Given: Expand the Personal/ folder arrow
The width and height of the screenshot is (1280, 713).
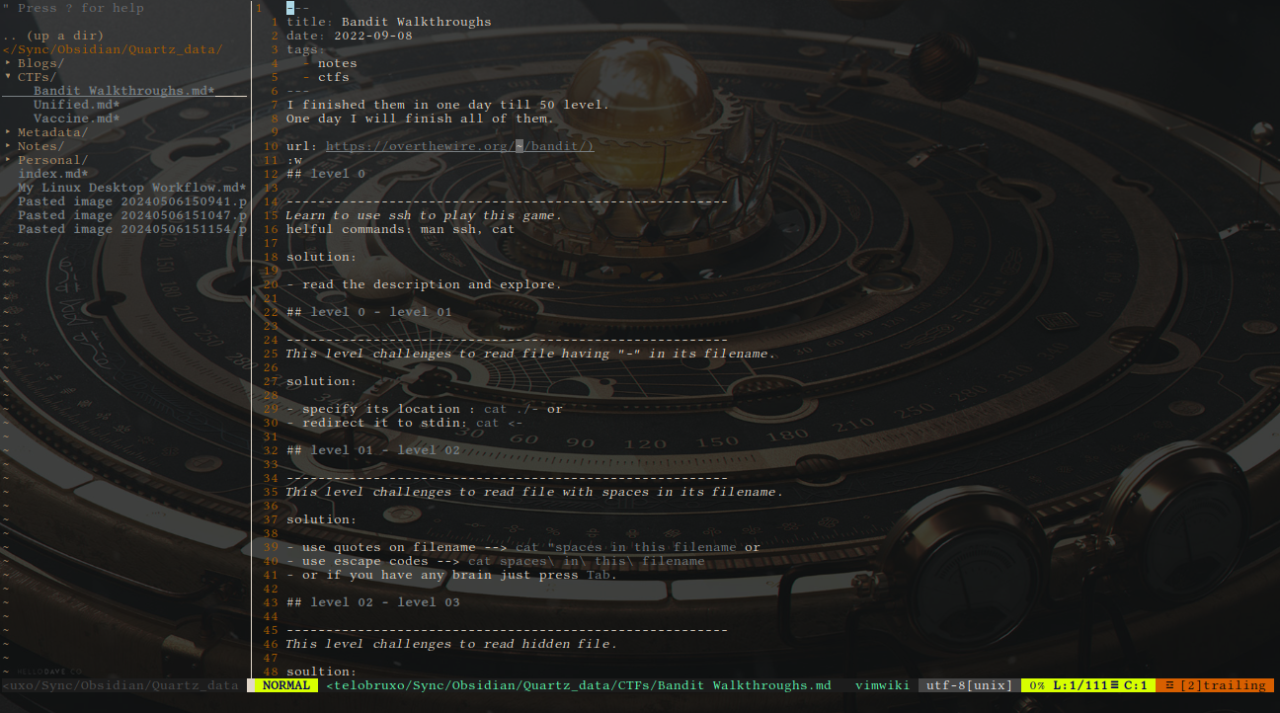Looking at the screenshot, I should [x=8, y=160].
